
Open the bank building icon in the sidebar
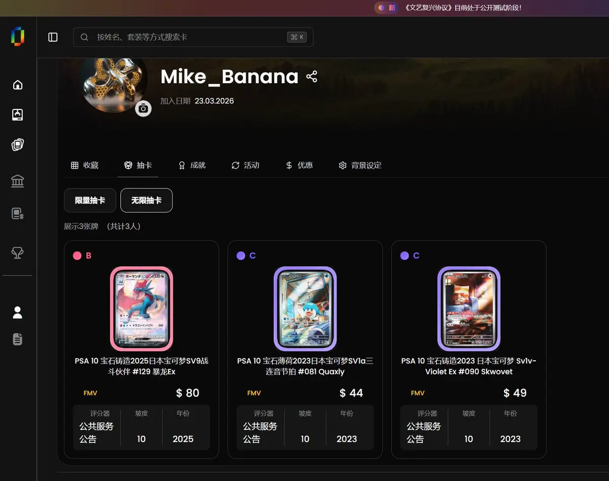18,180
